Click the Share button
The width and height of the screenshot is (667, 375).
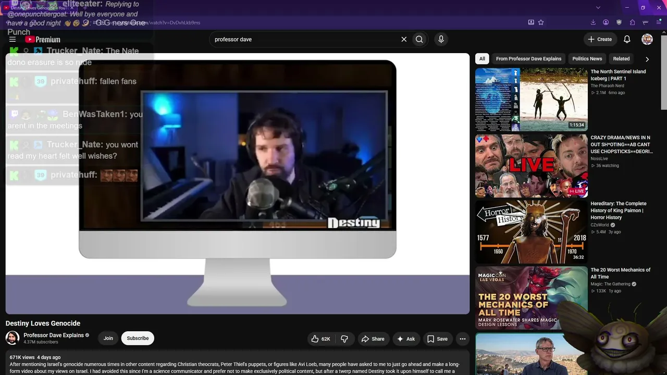point(373,339)
